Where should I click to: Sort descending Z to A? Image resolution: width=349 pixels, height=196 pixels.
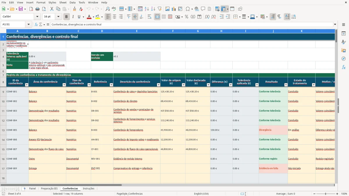(x=153, y=9)
